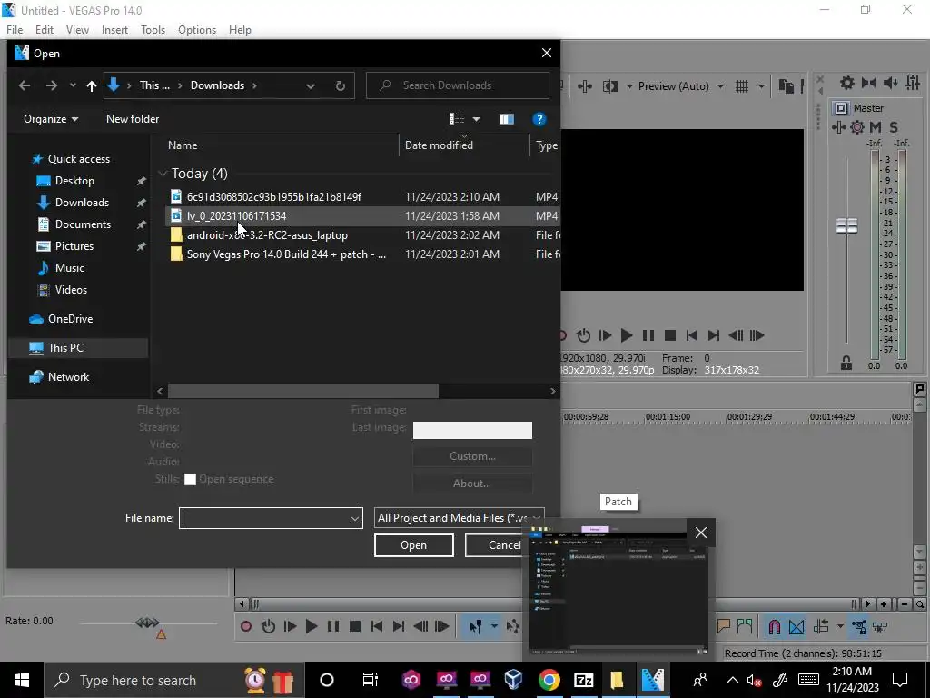The image size is (930, 698).
Task: Open the File menu
Action: (x=15, y=30)
